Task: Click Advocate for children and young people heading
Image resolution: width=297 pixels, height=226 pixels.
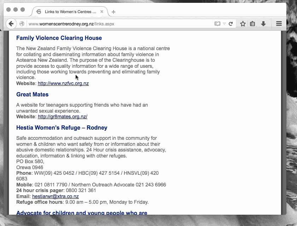Action: tap(82, 213)
